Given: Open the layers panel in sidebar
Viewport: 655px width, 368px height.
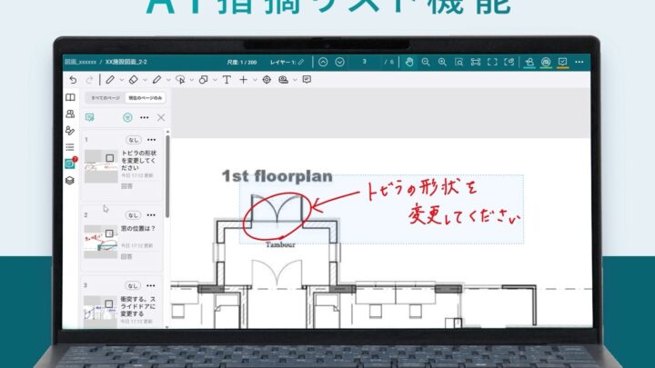Looking at the screenshot, I should pos(70,180).
